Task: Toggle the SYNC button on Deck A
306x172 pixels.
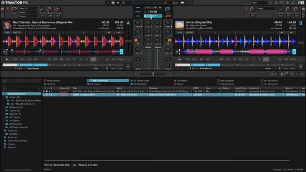Action: coord(7,32)
